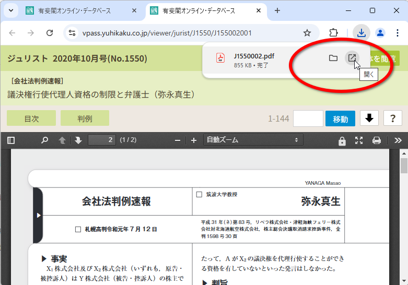408x285 pixels.
Task: Click the PDF file type icon
Action: pos(220,58)
